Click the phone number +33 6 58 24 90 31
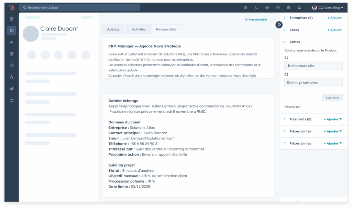This screenshot has width=352, height=208. tap(144, 144)
